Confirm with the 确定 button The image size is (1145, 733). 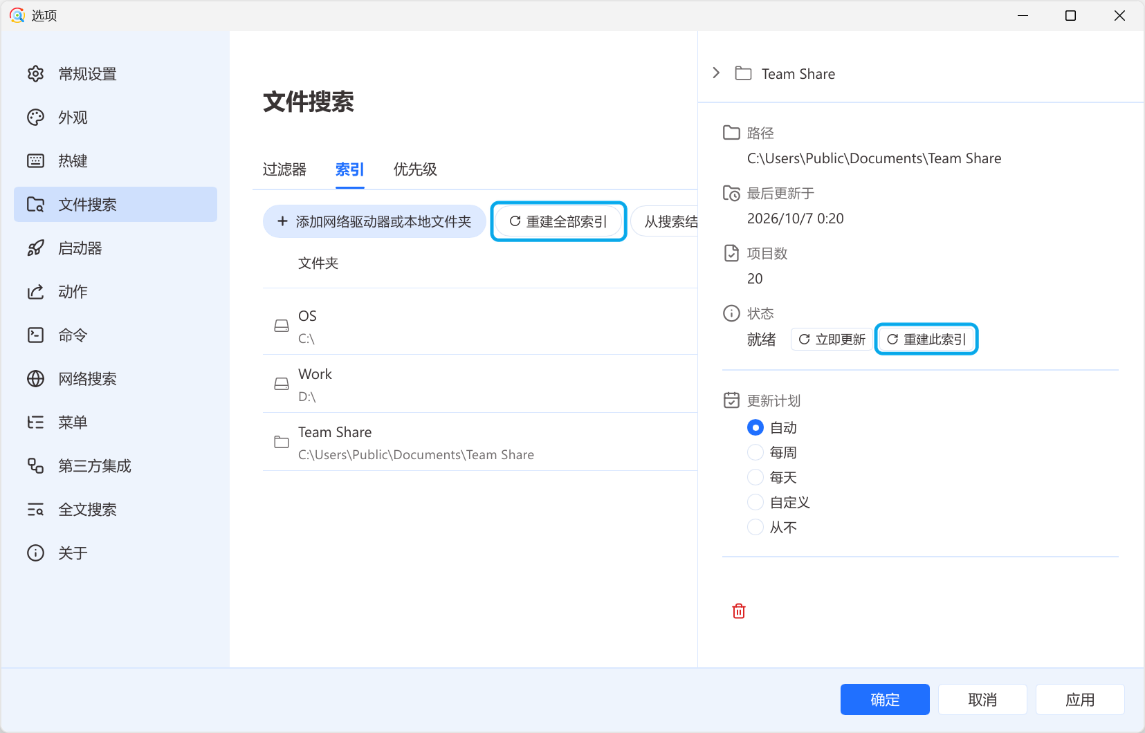885,700
